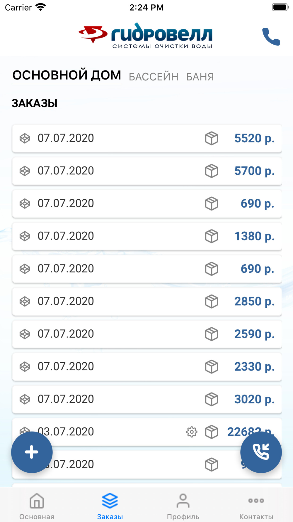Tap the incoming callback request button

pyautogui.click(x=261, y=452)
